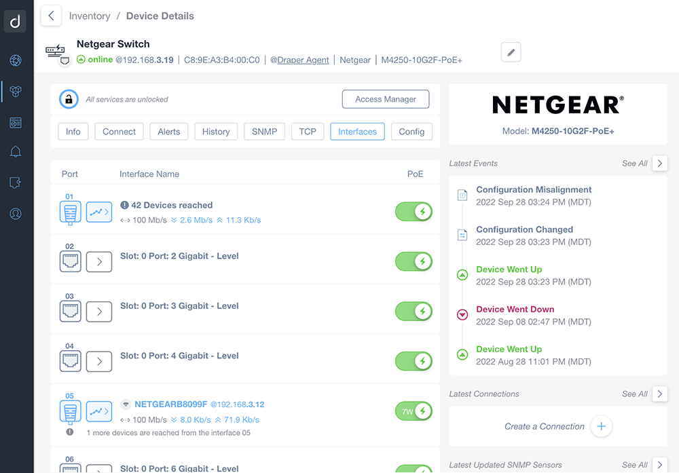Click the wifi icon beside NETGEARB8099F

[x=126, y=404]
